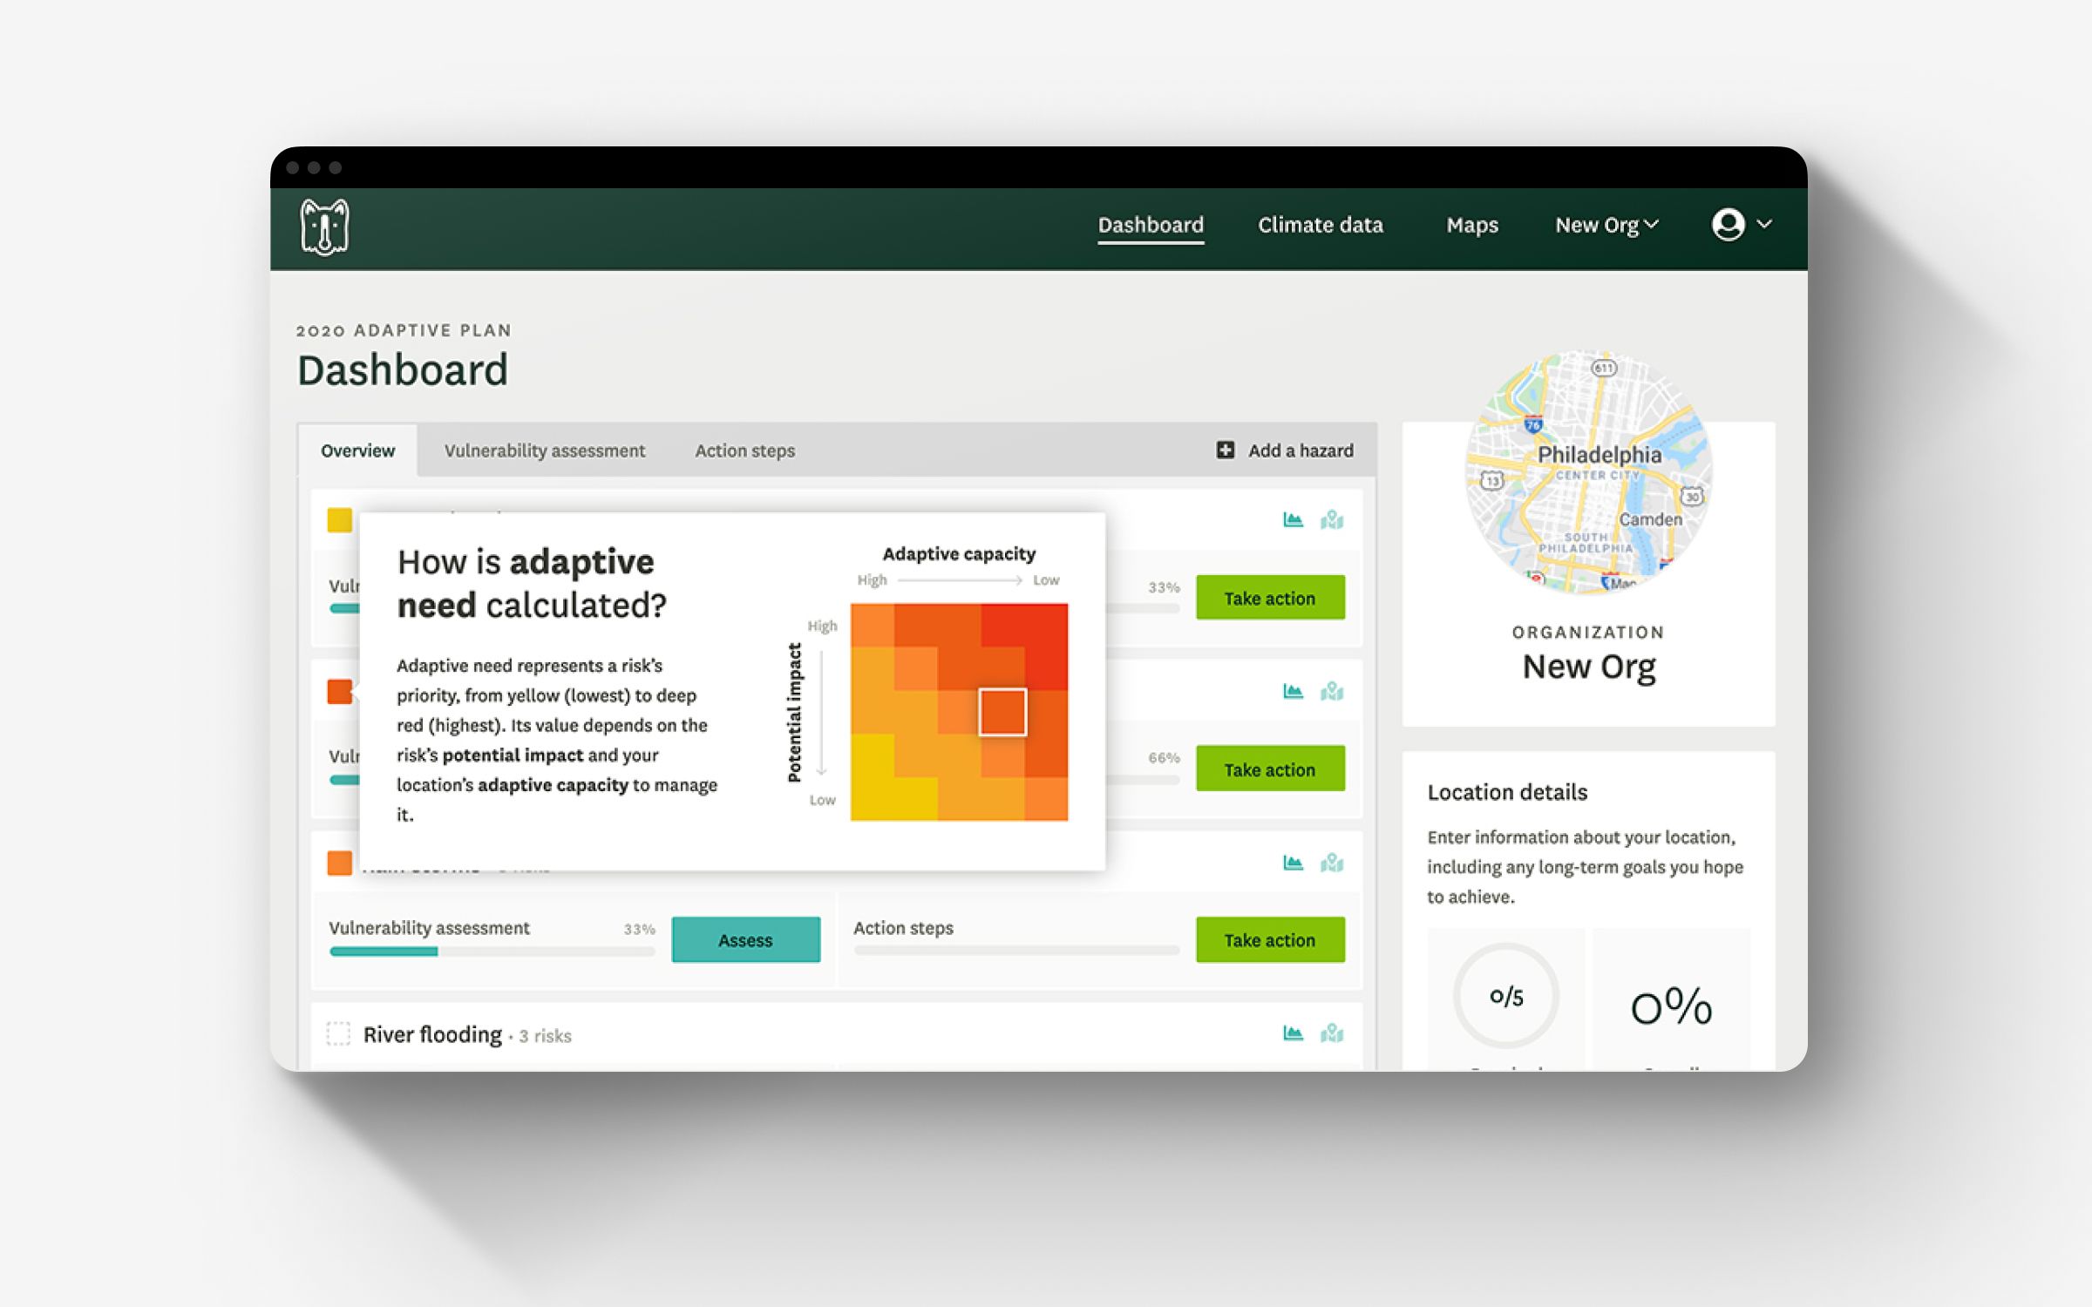Click the Philadelphia map thumbnail
Image resolution: width=2092 pixels, height=1307 pixels.
coord(1588,472)
